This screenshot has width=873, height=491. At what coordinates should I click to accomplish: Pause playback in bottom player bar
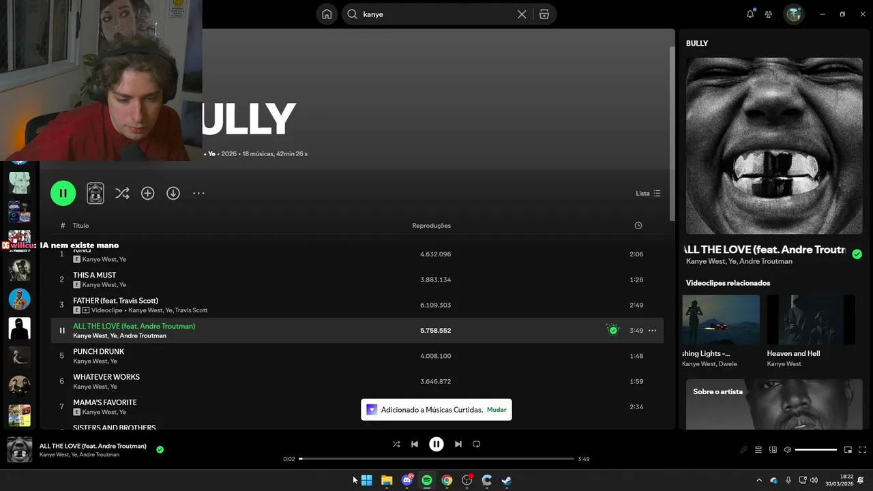(436, 444)
